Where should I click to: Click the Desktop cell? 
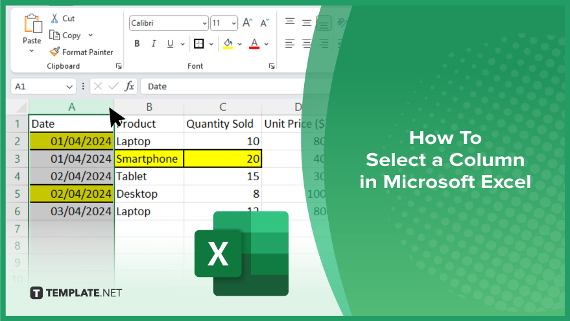coord(149,194)
